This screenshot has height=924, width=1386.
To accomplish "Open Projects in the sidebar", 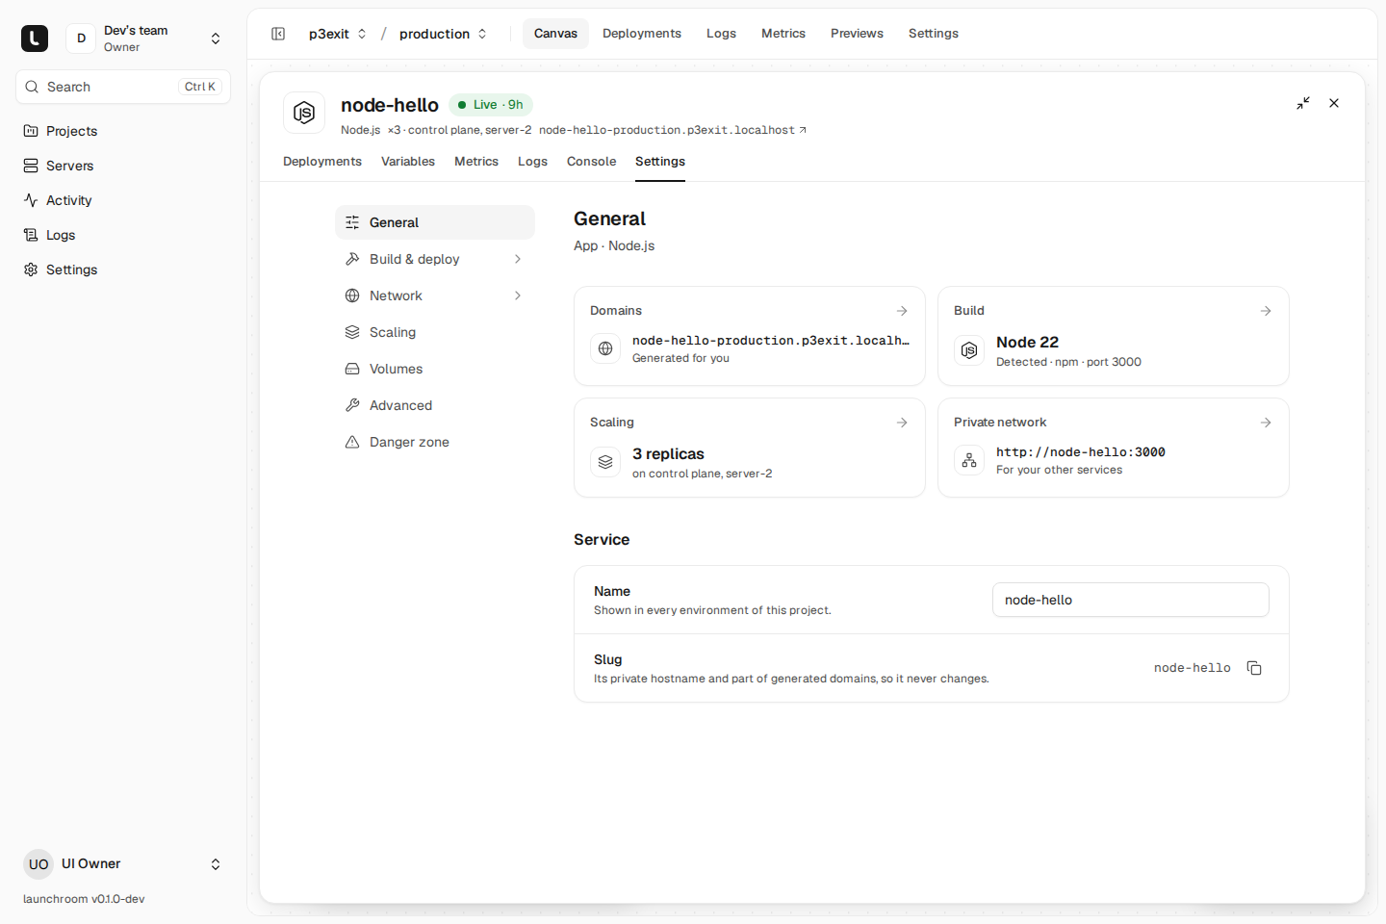I will [x=123, y=131].
